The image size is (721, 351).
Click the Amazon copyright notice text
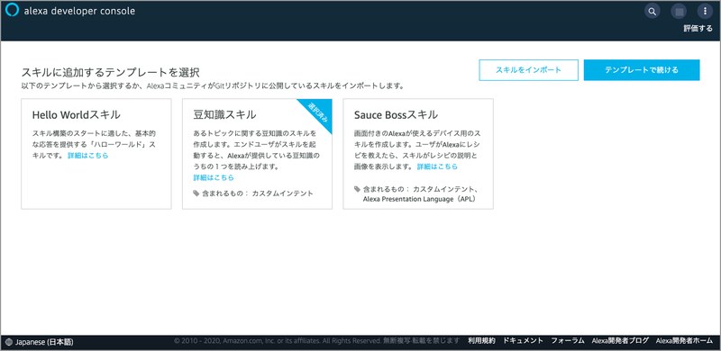317,341
